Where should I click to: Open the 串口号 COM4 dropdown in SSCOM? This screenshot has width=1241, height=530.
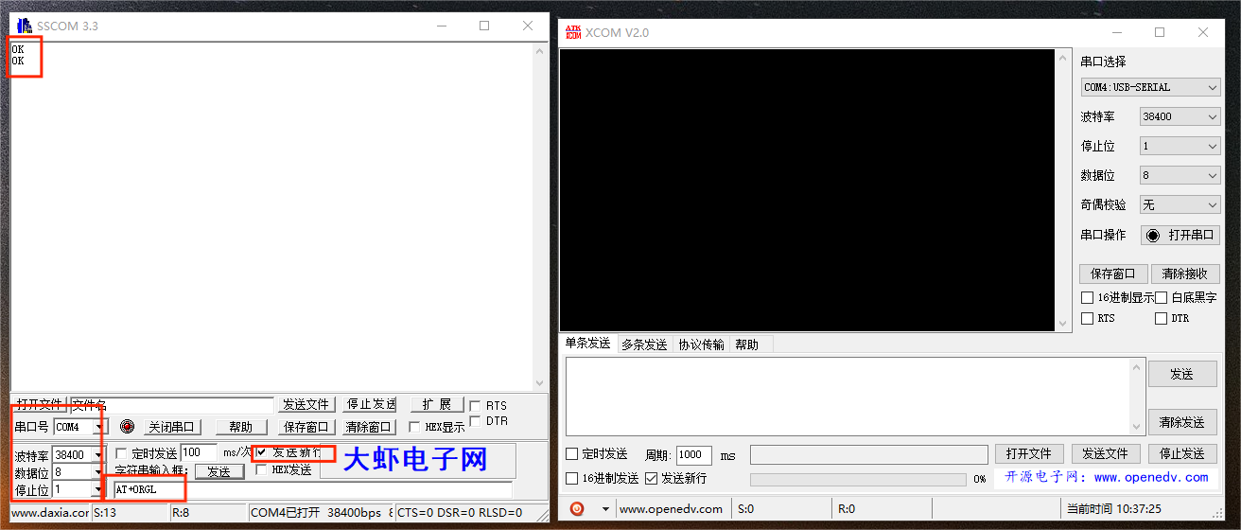pyautogui.click(x=98, y=427)
